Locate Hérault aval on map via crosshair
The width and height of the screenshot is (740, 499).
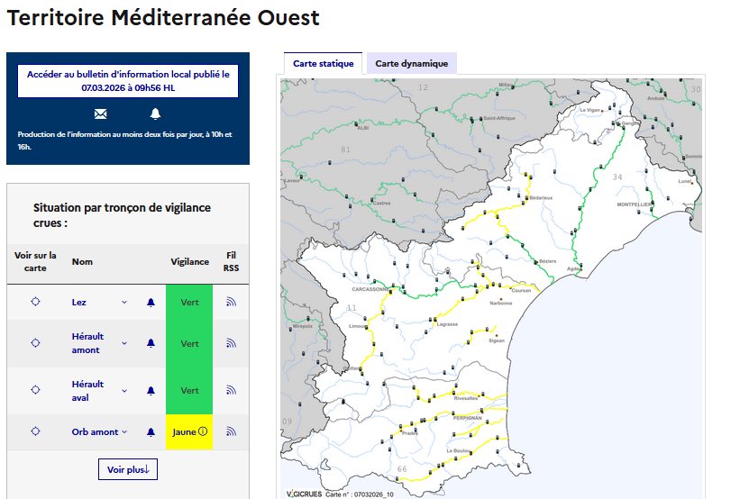35,390
